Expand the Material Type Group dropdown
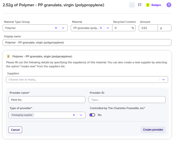 coord(63,28)
